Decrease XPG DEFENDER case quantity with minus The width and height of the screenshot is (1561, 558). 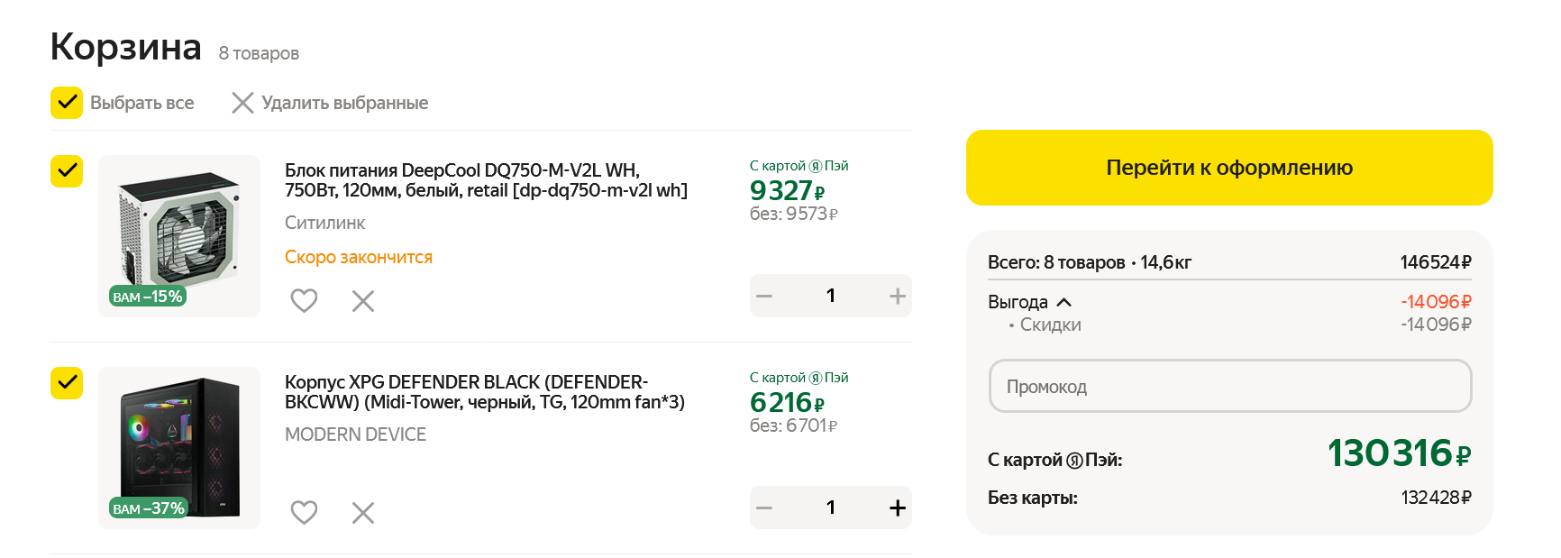tap(764, 508)
